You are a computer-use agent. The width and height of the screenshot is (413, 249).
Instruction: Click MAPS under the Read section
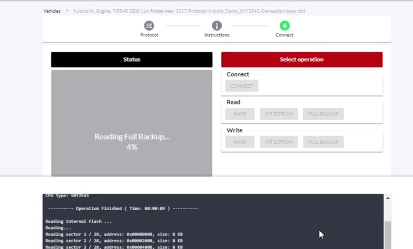pos(240,114)
